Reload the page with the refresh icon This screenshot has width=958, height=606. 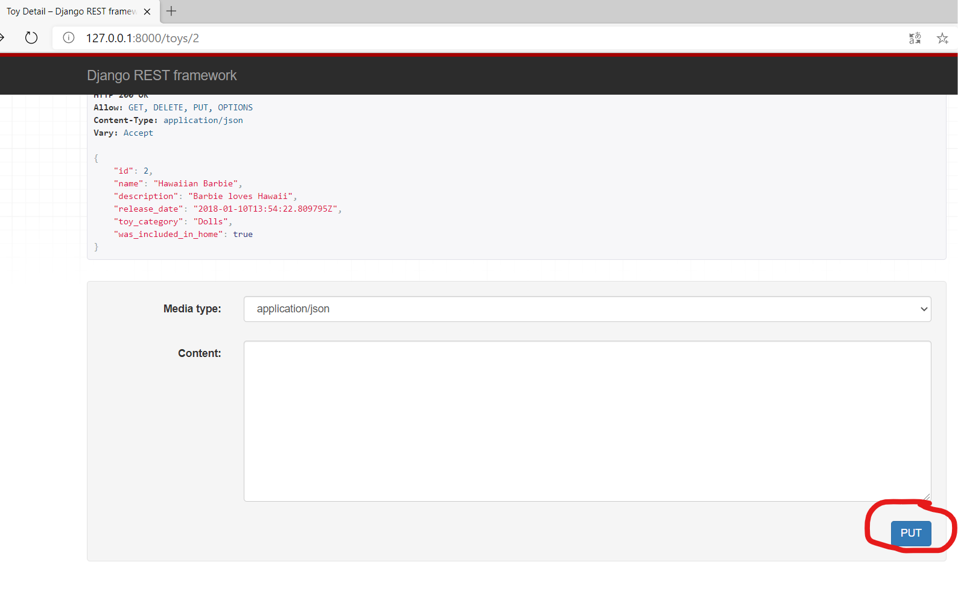[x=31, y=38]
